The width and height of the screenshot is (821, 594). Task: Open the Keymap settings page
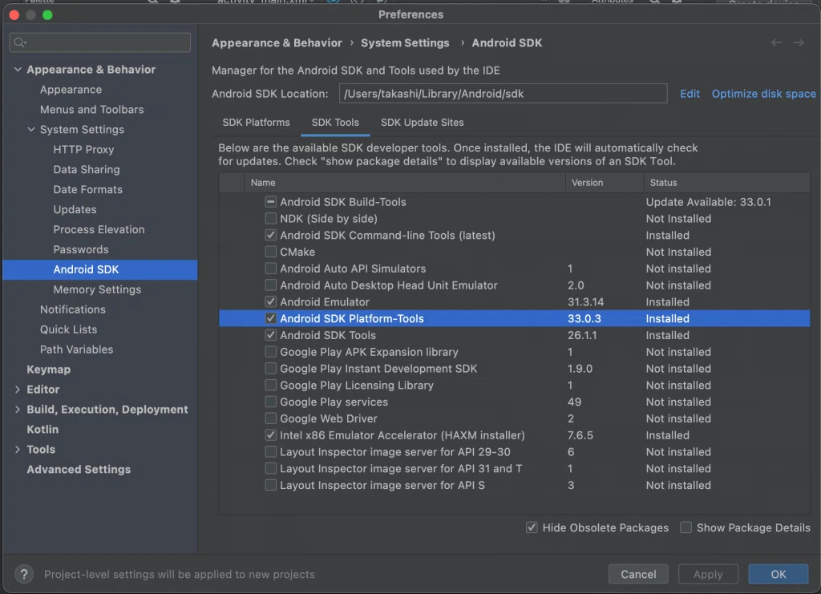click(x=49, y=370)
